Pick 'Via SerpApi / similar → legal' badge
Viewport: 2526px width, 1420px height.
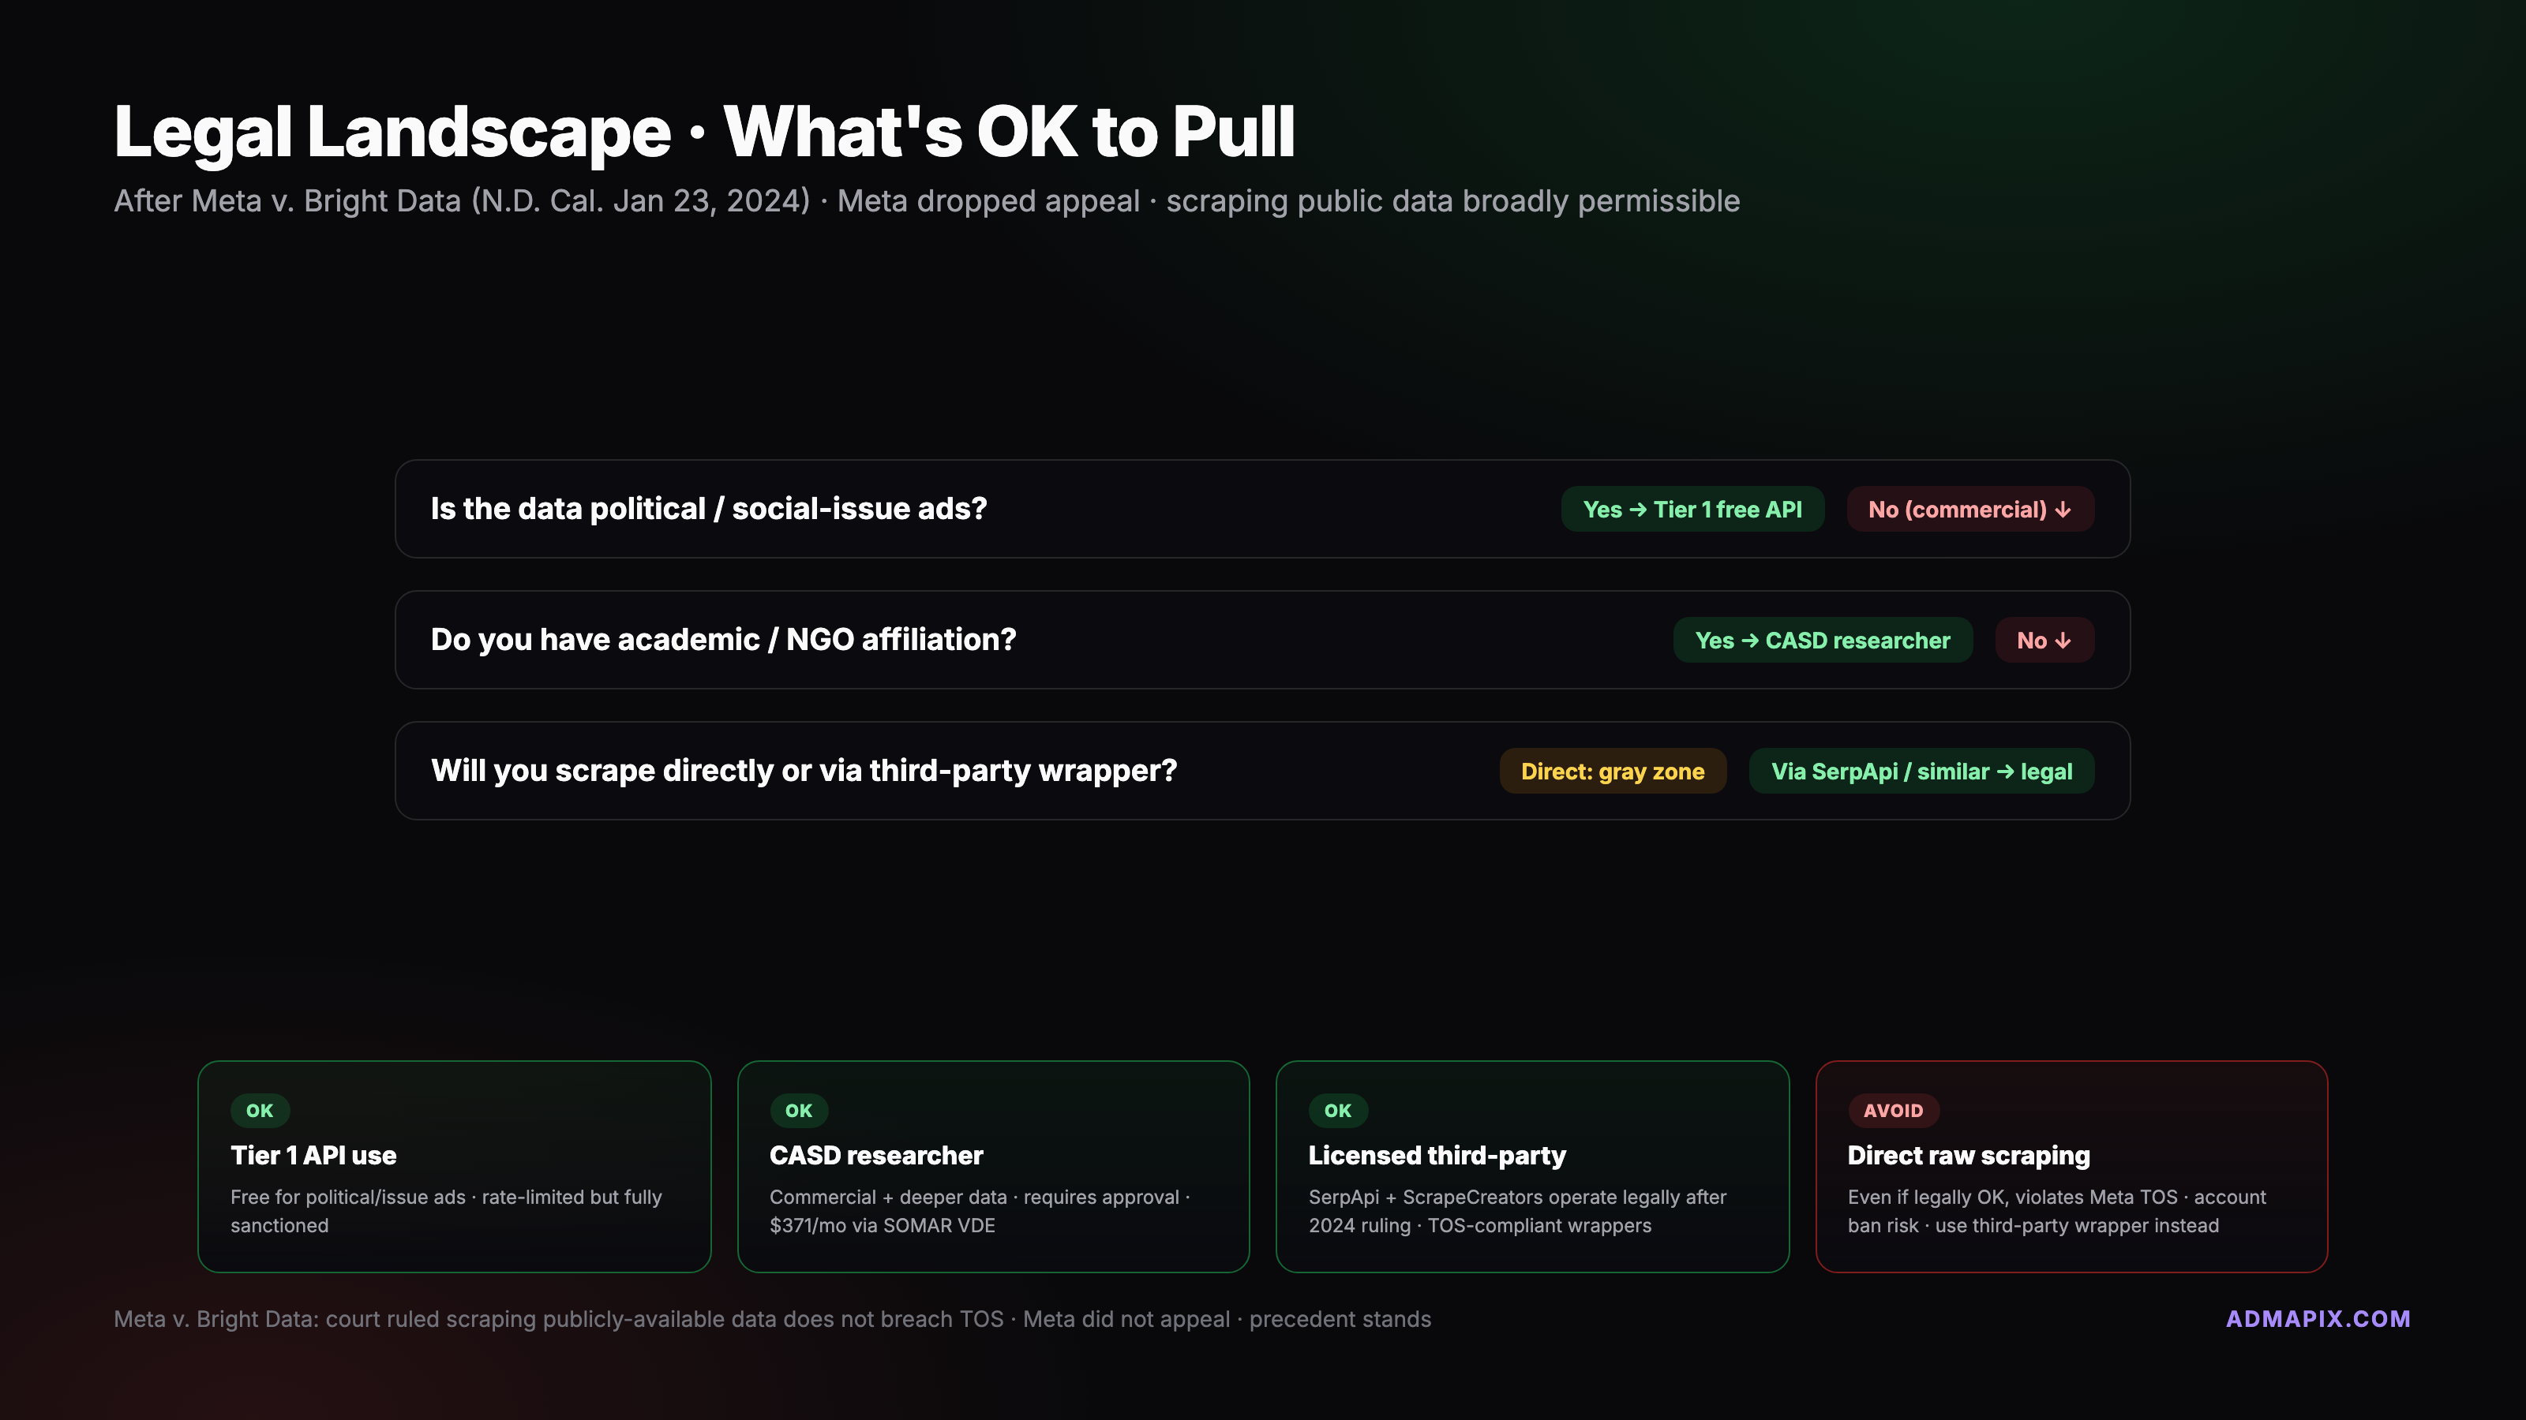pos(1921,772)
